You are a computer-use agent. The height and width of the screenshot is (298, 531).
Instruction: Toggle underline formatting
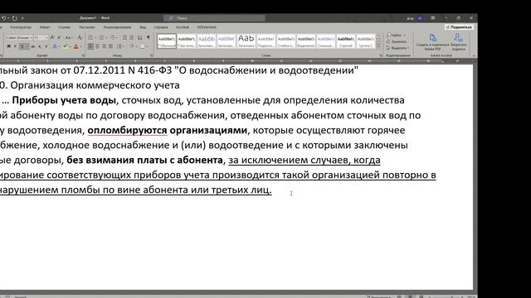click(x=22, y=46)
